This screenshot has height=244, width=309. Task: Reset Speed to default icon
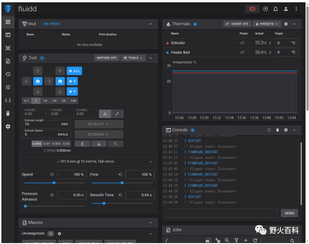(x=52, y=174)
